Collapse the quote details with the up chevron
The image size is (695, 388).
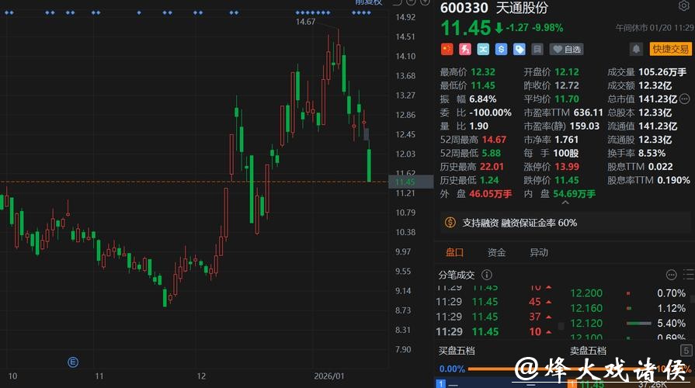(x=565, y=203)
